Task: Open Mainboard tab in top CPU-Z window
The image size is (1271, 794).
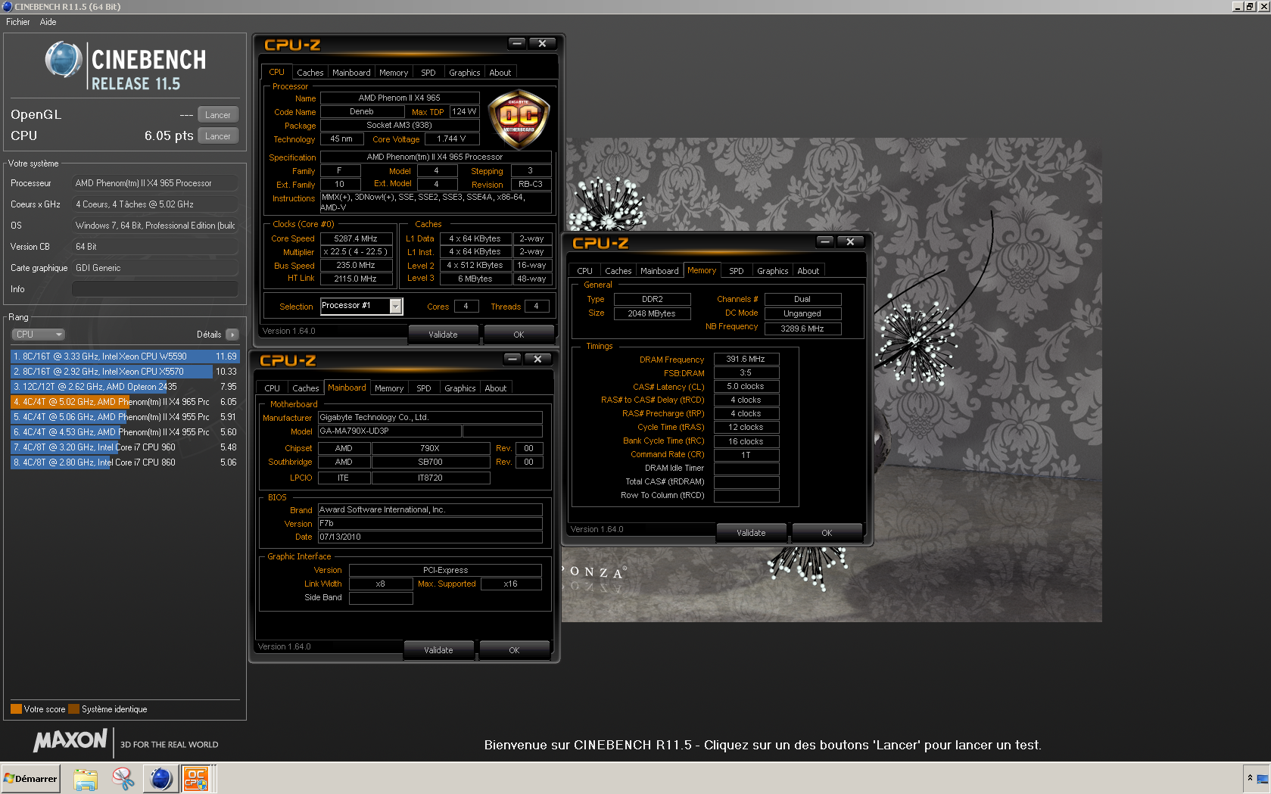Action: (351, 73)
